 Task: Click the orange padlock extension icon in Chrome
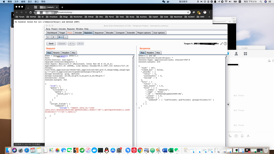[x=198, y=12]
